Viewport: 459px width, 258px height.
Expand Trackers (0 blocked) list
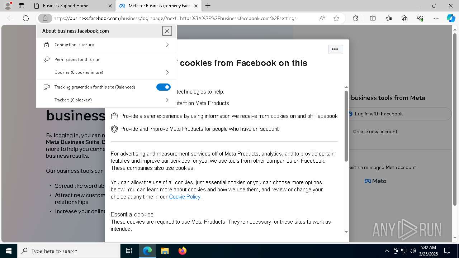coord(107,100)
